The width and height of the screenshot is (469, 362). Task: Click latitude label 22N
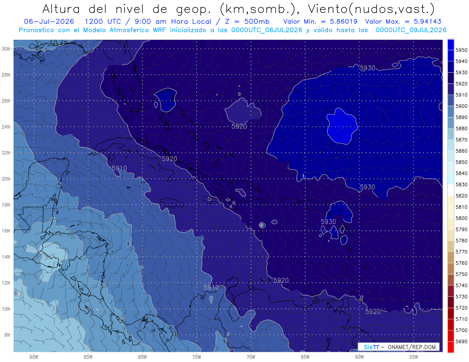point(6,153)
